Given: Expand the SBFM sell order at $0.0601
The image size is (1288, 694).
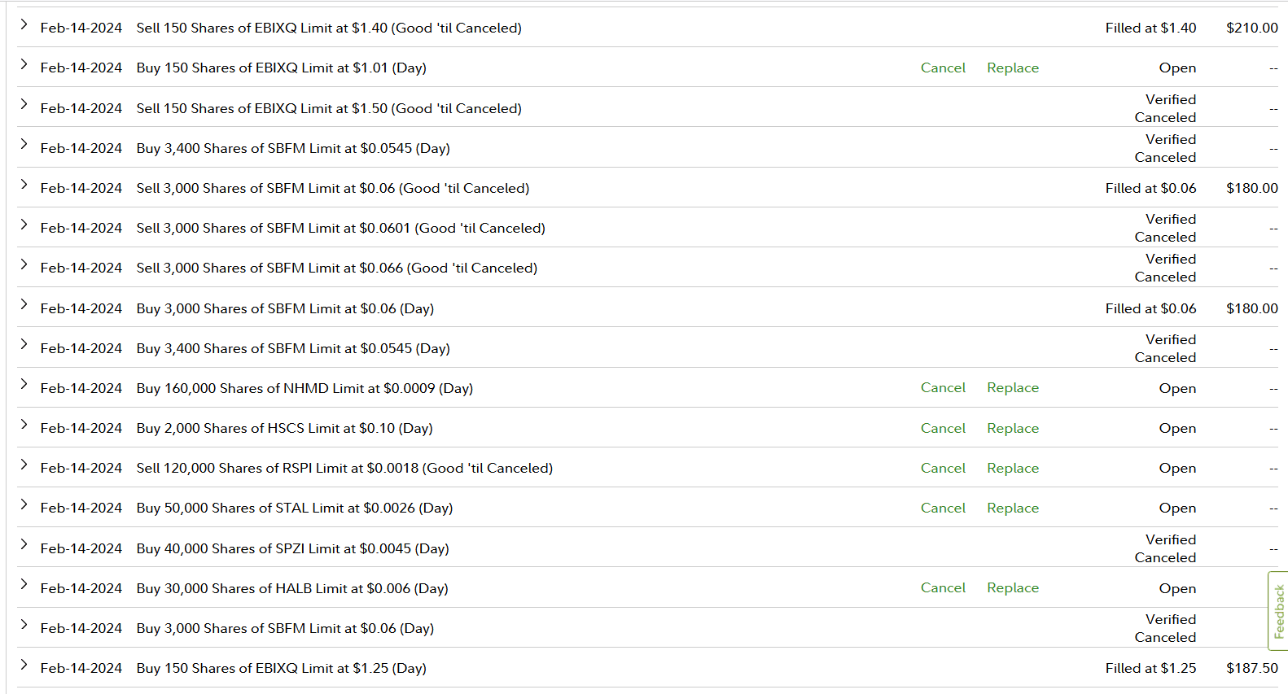Looking at the screenshot, I should (24, 225).
